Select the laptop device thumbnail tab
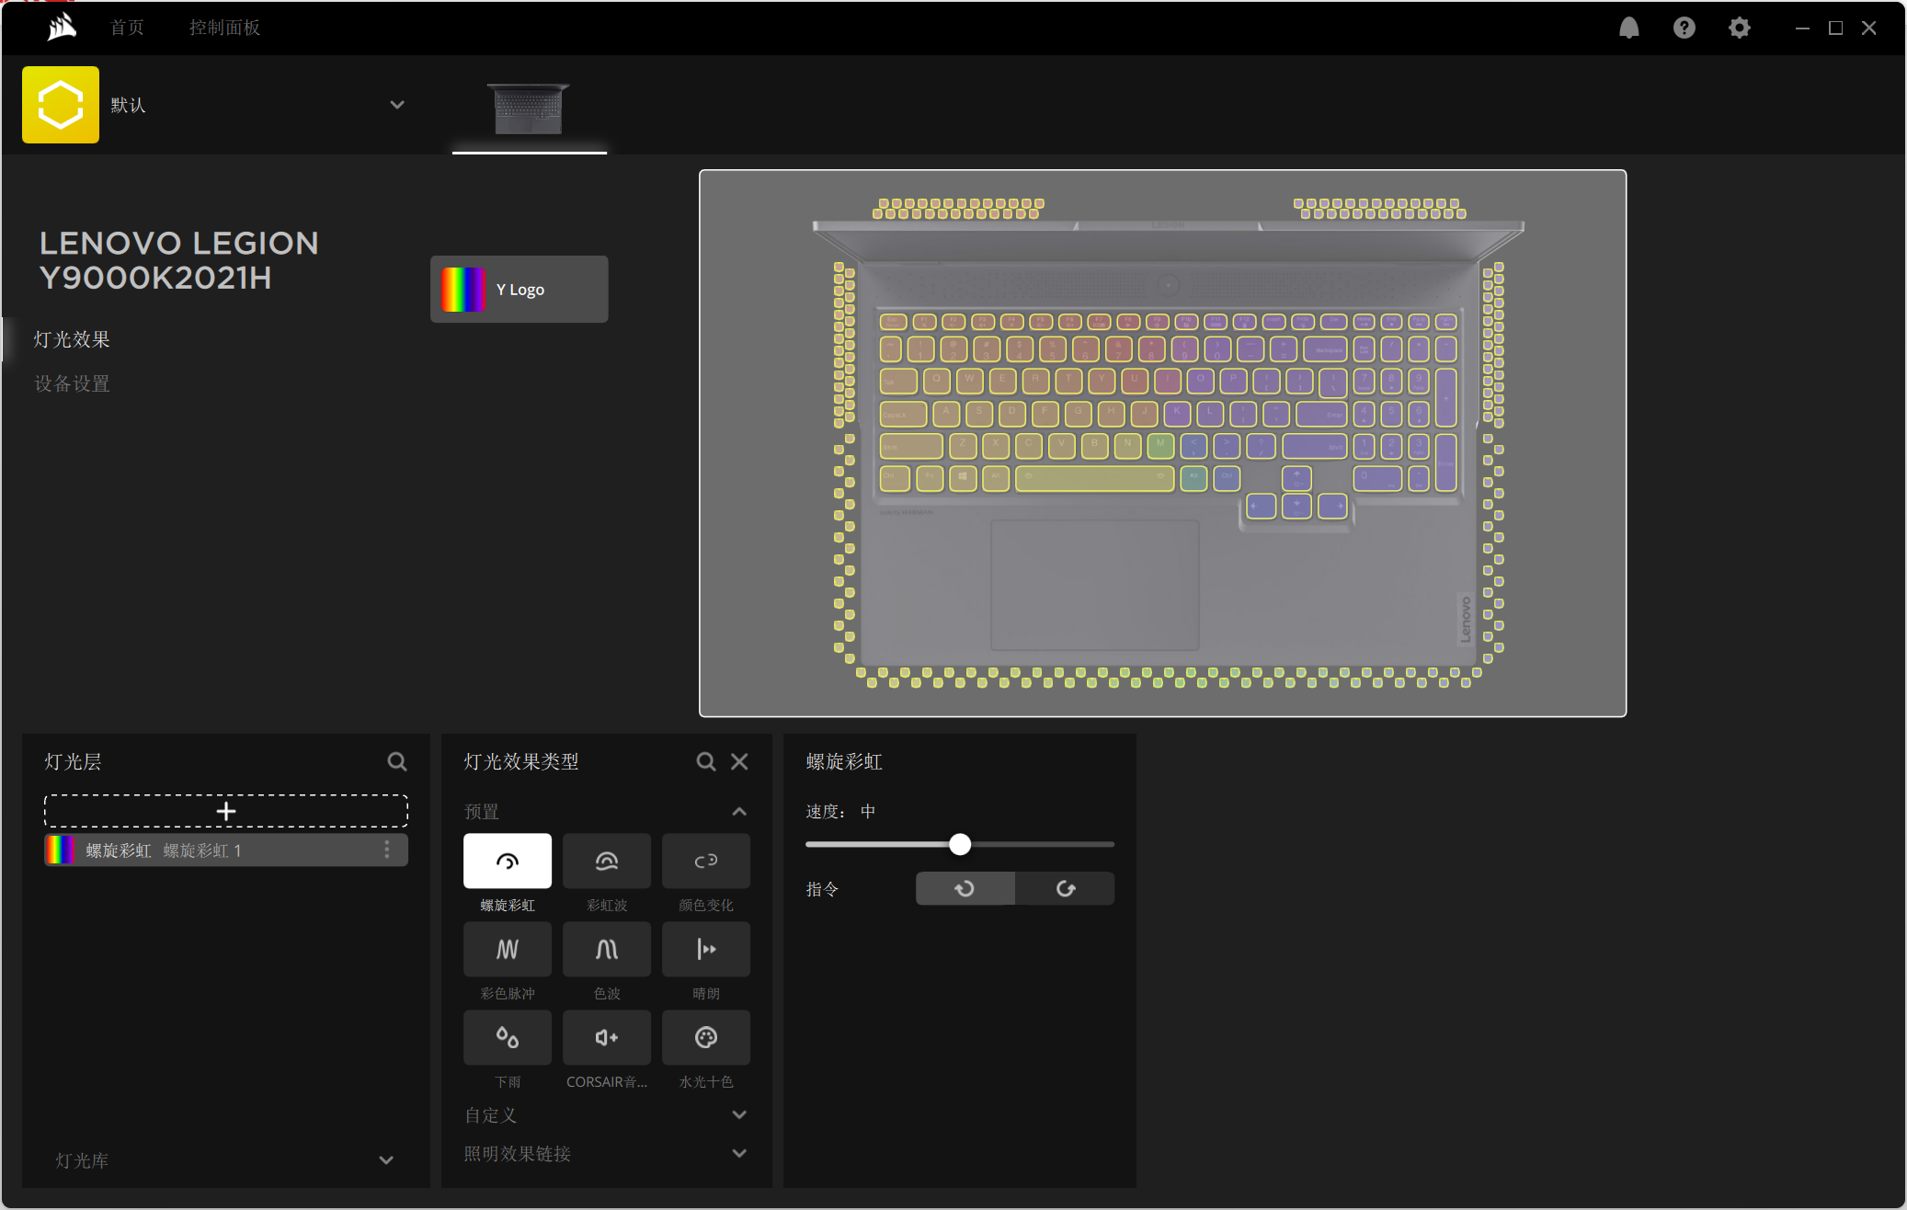 [529, 108]
